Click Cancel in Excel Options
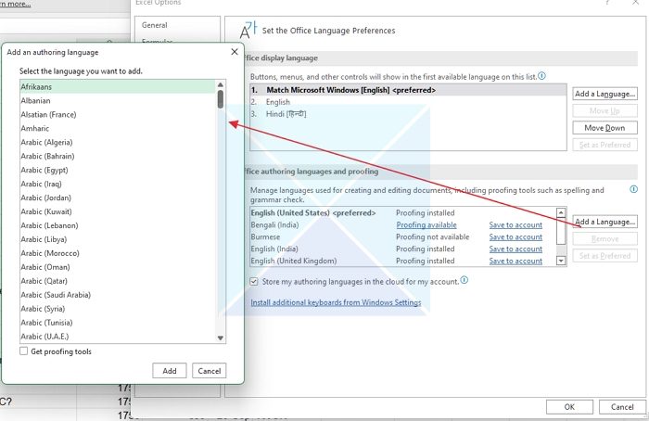 tap(622, 407)
